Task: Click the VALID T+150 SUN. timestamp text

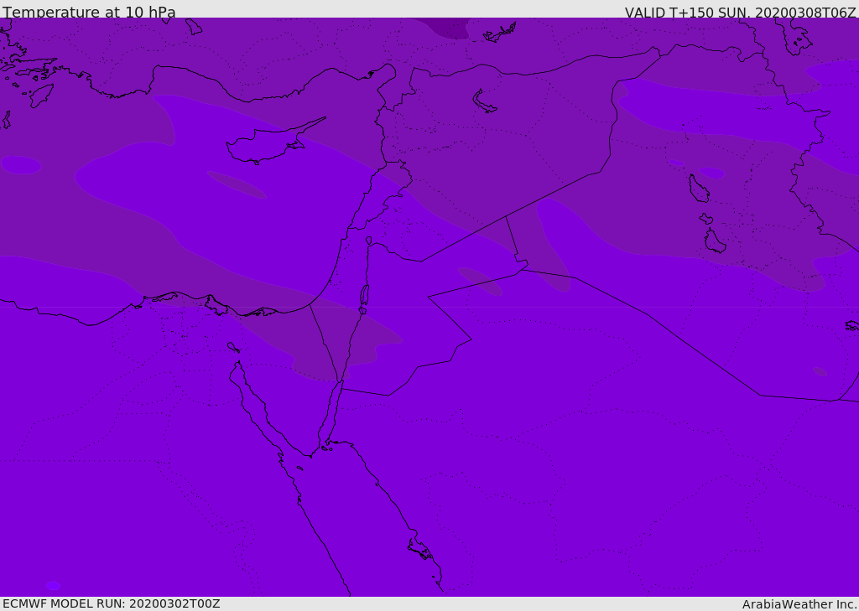Action: [740, 12]
